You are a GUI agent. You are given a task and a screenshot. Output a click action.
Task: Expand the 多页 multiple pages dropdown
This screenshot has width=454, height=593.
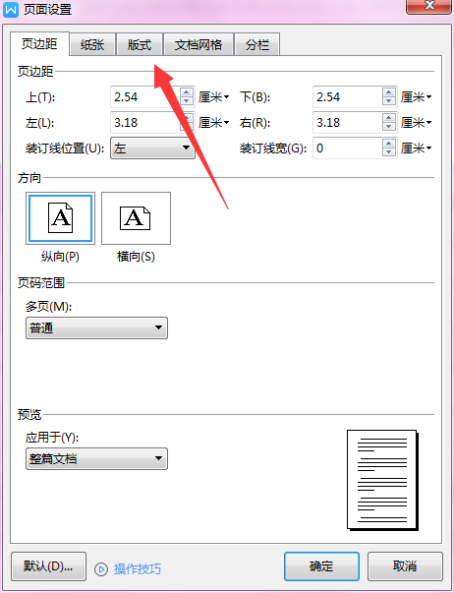pyautogui.click(x=96, y=327)
